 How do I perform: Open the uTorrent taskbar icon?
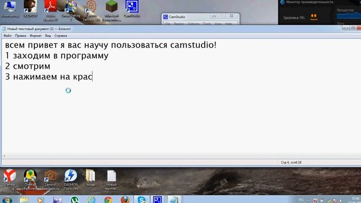pos(74,200)
